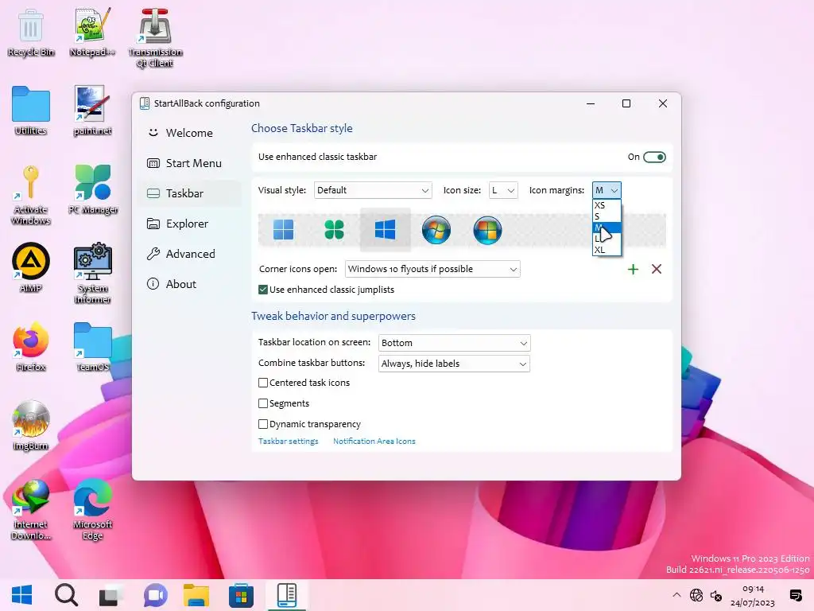
Task: Open the taskbar Search magnifier
Action: tap(66, 595)
